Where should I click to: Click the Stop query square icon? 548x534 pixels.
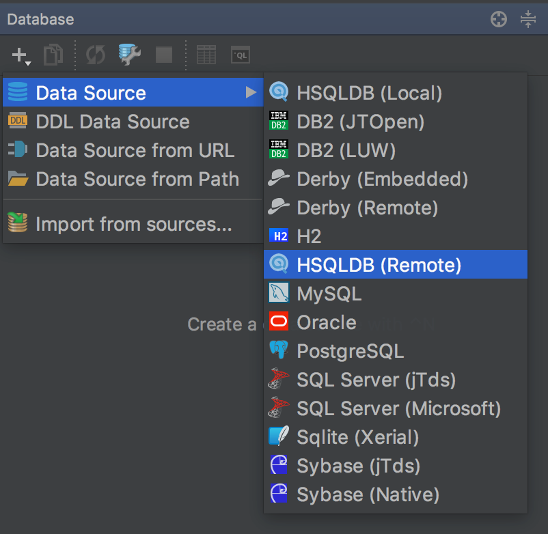pyautogui.click(x=163, y=55)
